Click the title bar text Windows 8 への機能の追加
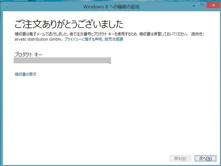The height and width of the screenshot is (166, 221). point(111,7)
